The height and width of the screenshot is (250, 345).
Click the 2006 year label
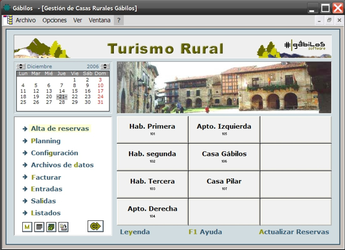pyautogui.click(x=93, y=66)
